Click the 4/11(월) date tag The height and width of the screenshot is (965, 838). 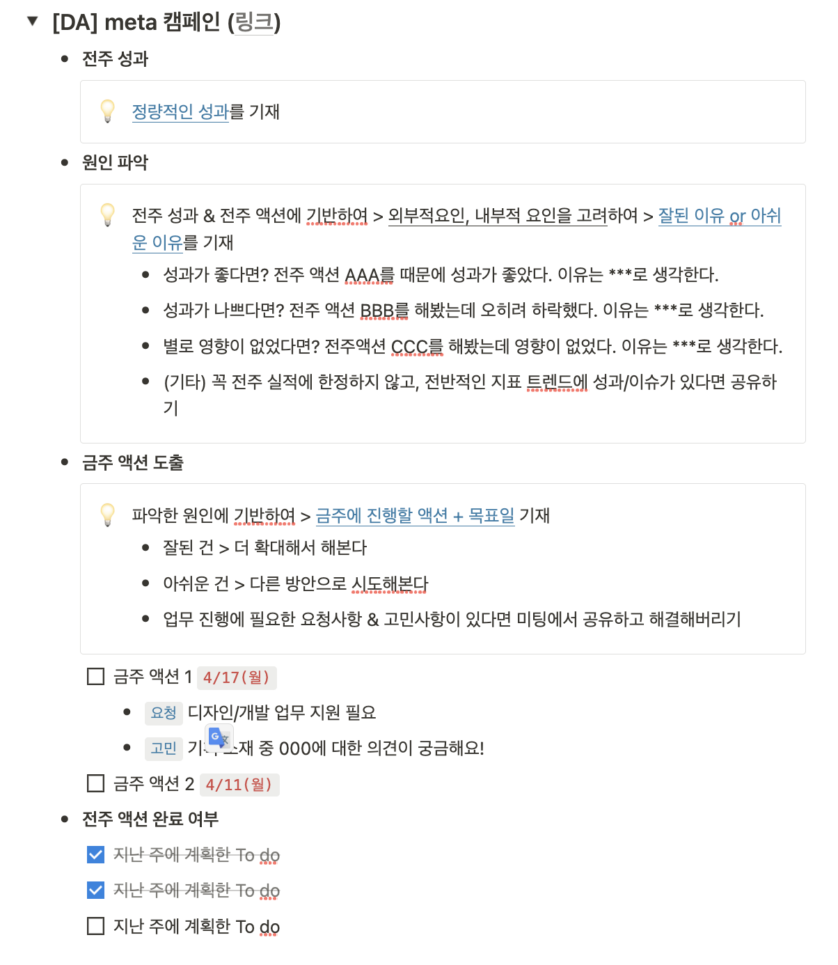(x=239, y=785)
